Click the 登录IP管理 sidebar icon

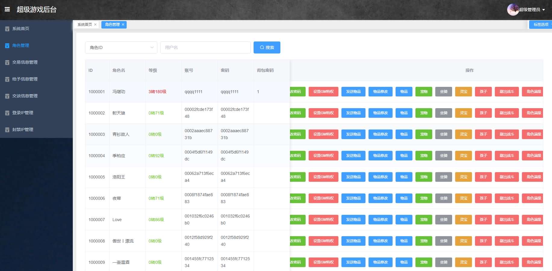[7, 113]
